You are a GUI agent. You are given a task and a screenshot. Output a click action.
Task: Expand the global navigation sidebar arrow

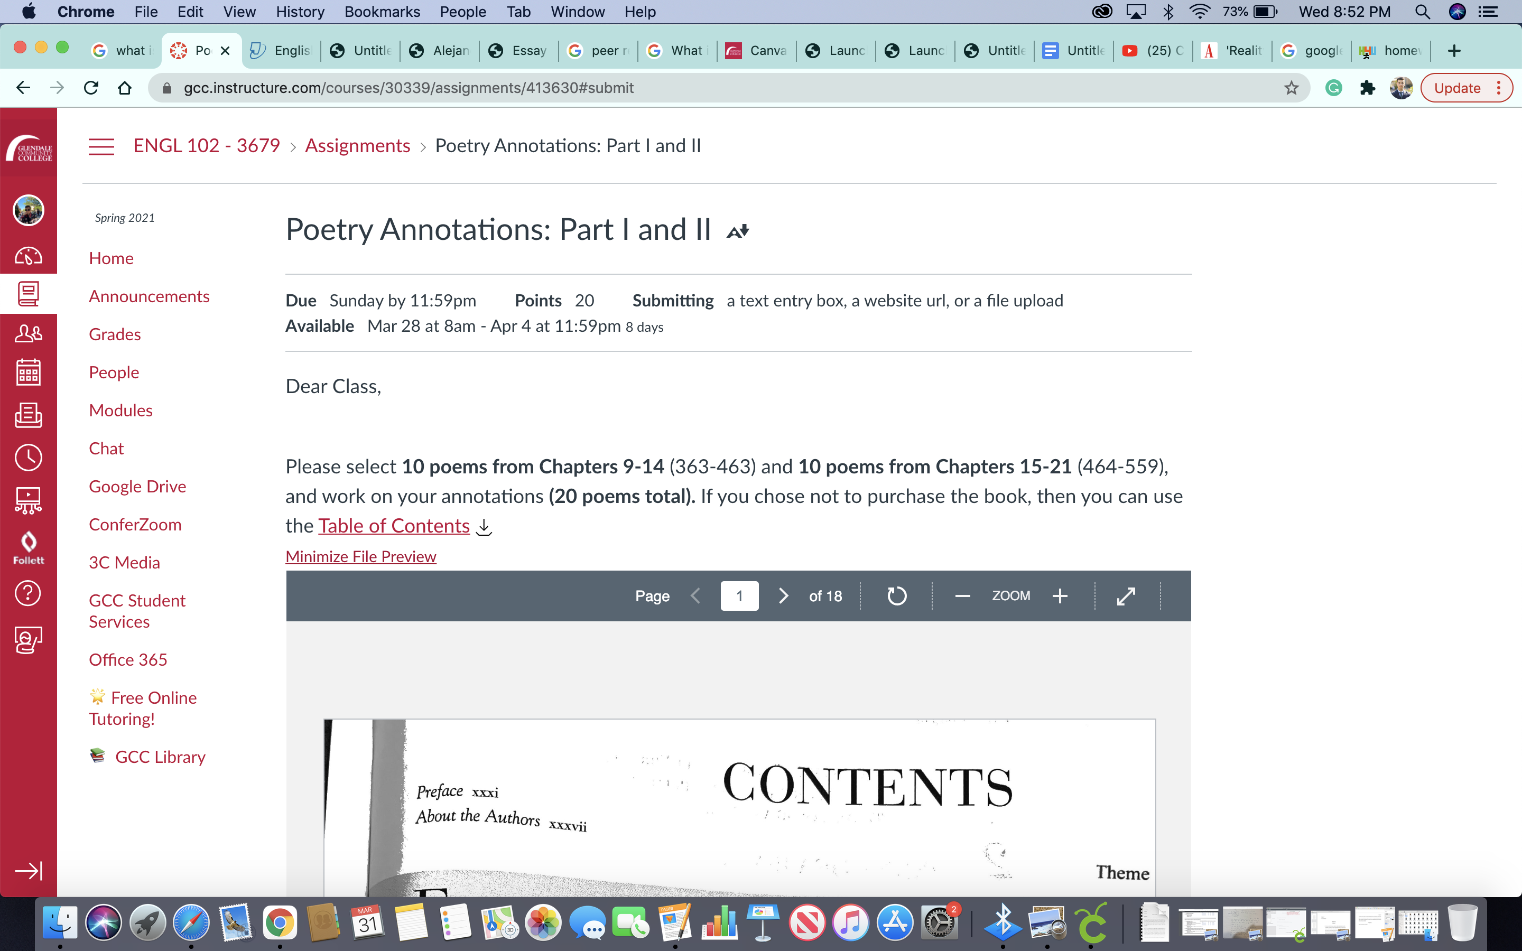pos(29,871)
